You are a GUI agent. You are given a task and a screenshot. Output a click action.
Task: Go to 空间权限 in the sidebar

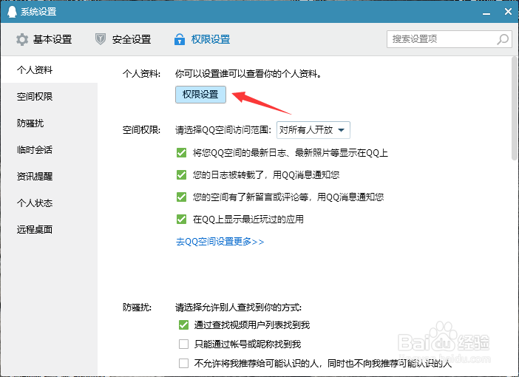click(x=49, y=97)
